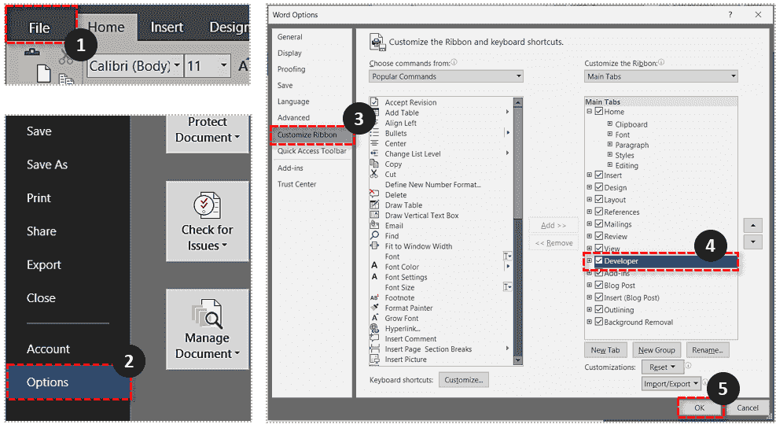Choose Print from the File menu
Image resolution: width=776 pixels, height=428 pixels.
coord(39,198)
